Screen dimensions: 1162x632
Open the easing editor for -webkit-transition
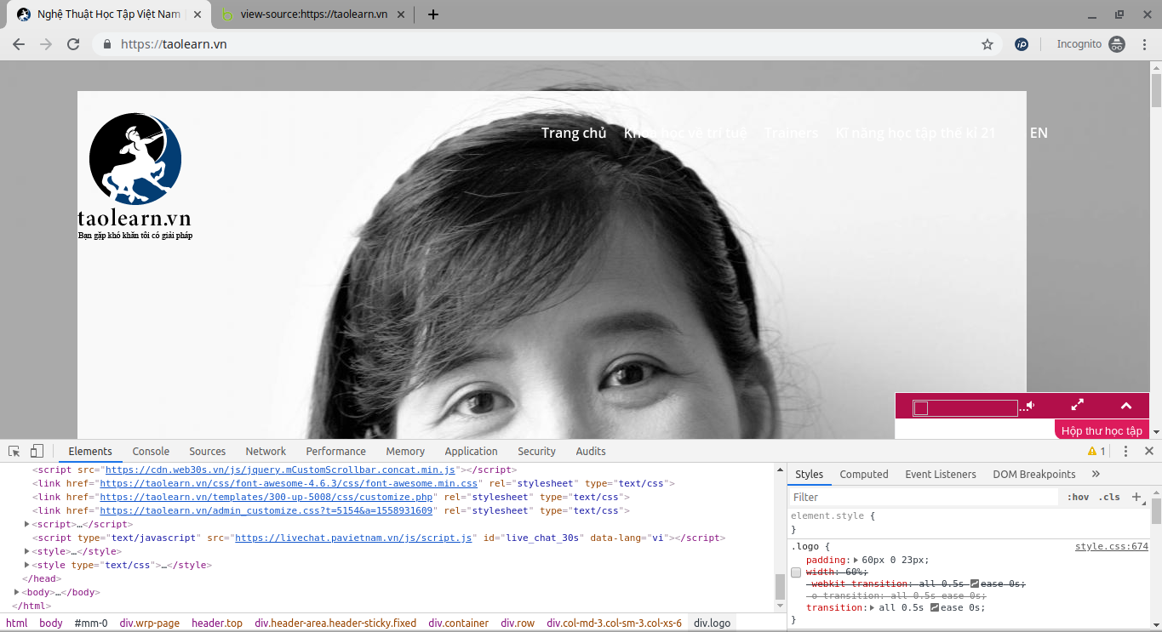pyautogui.click(x=975, y=584)
